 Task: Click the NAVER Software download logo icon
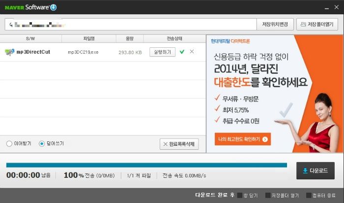point(53,7)
